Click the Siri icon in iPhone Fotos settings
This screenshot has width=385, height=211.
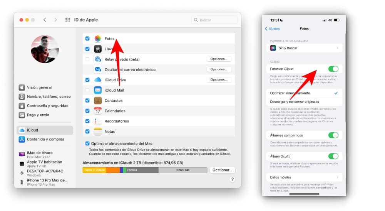pyautogui.click(x=273, y=48)
